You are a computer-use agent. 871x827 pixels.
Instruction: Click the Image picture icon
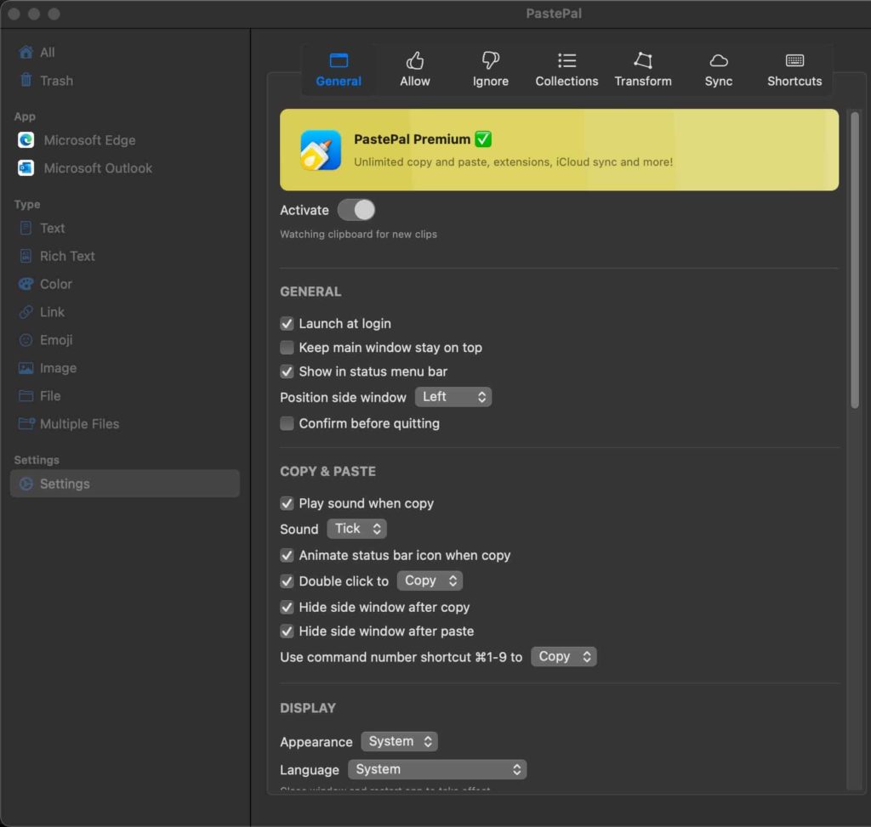point(26,368)
